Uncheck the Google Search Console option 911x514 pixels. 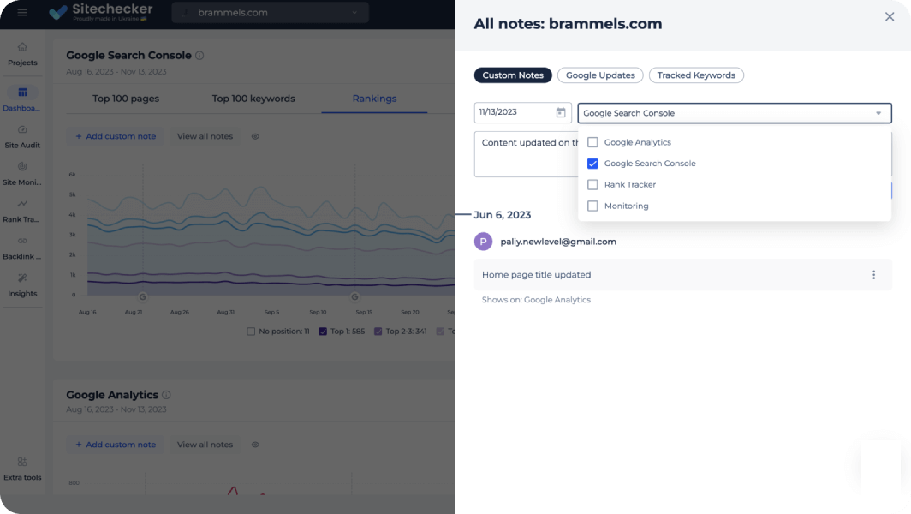(x=592, y=164)
